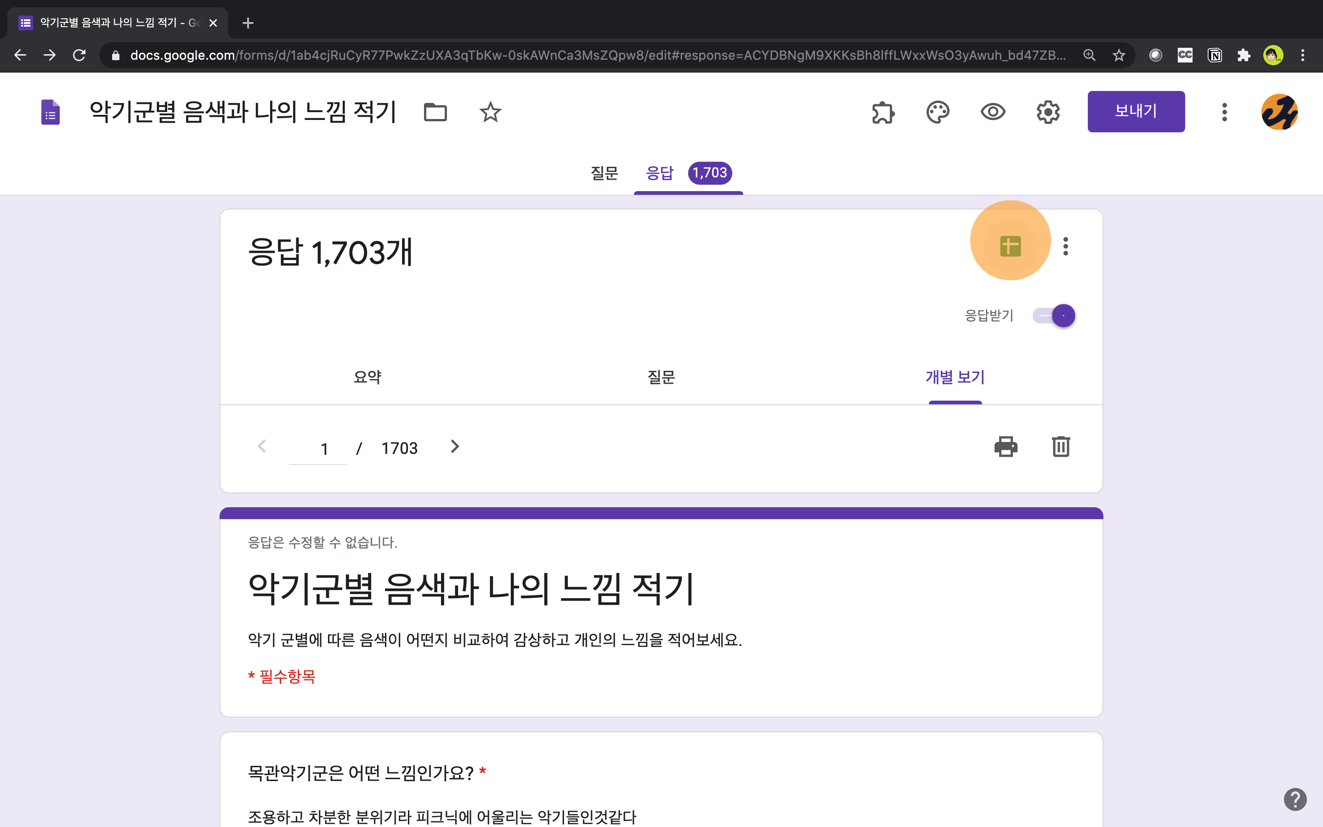Image resolution: width=1323 pixels, height=827 pixels.
Task: Open the responses card three-dot menu
Action: pos(1065,246)
